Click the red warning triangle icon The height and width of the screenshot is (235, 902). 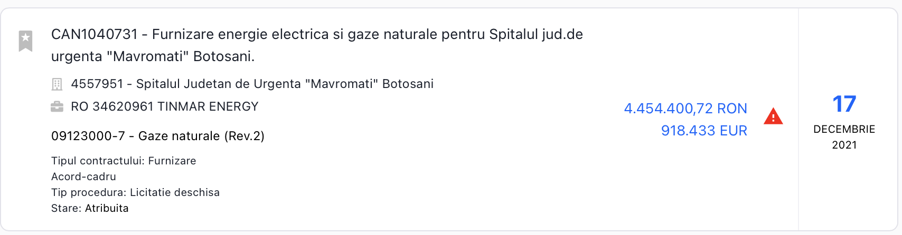[x=773, y=116]
